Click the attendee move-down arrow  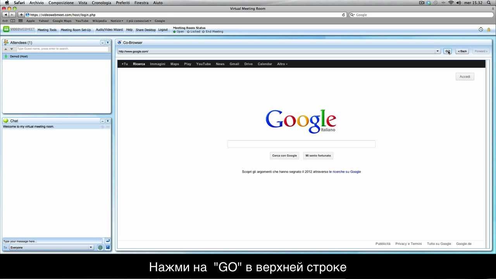[x=12, y=49]
